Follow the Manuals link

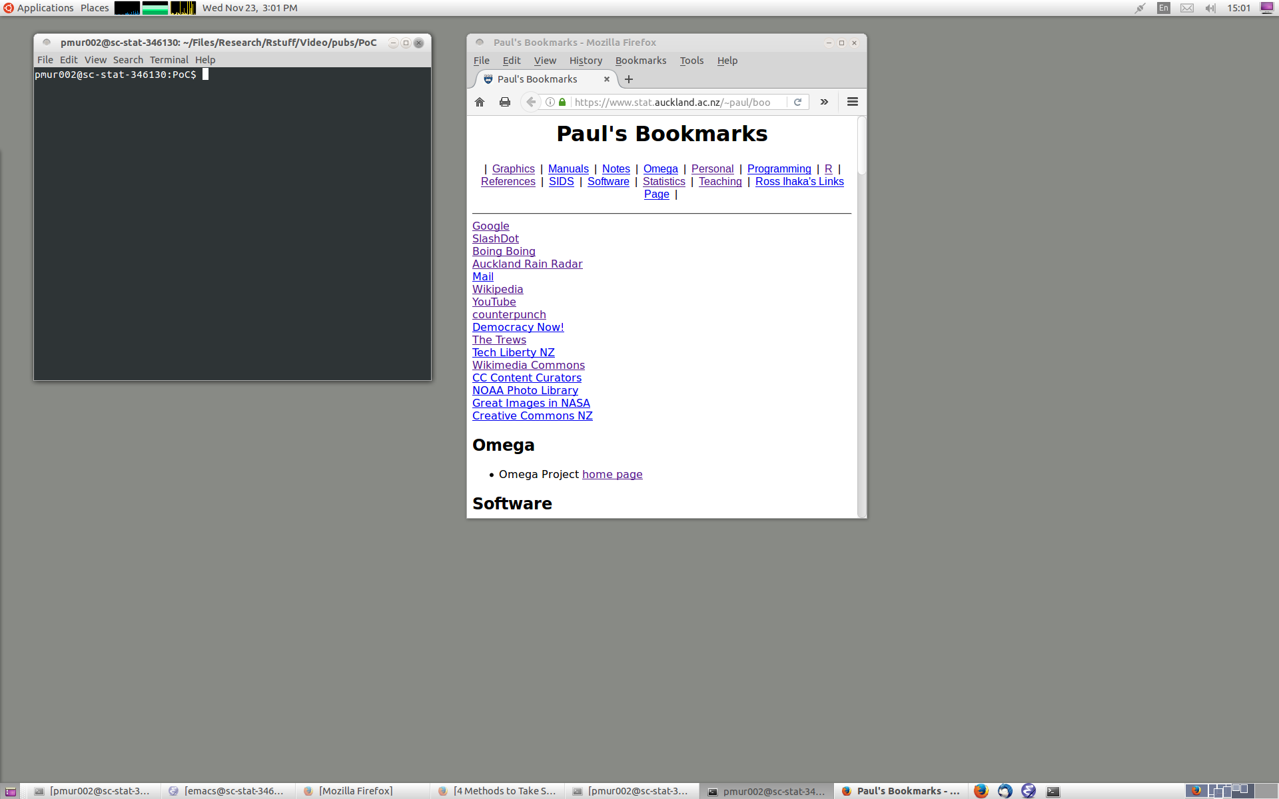click(x=568, y=169)
